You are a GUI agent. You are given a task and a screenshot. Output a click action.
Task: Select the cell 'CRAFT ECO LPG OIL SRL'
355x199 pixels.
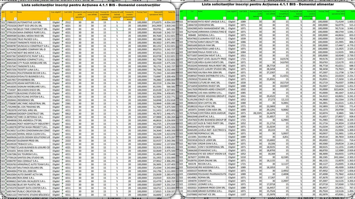[34, 26]
